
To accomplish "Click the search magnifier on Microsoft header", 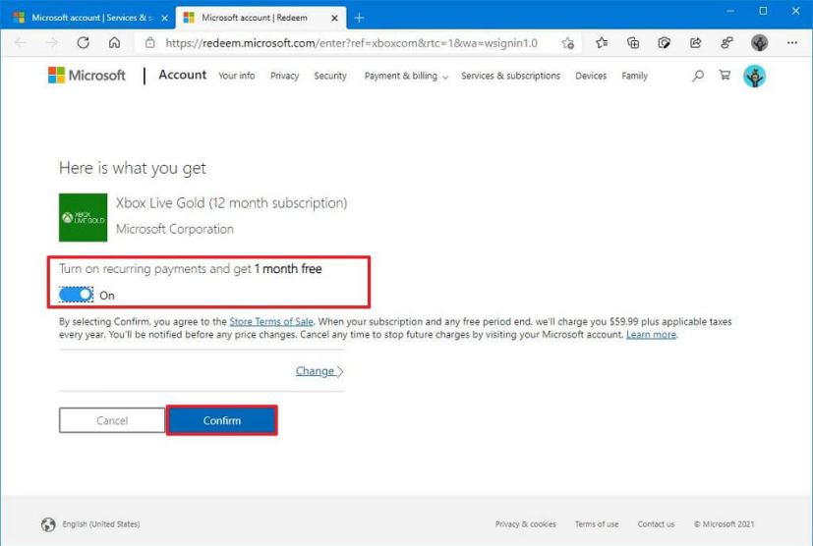I will (698, 76).
